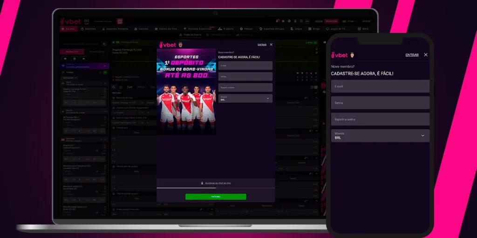Click search magnifier beside the Tudo tab
The width and height of the screenshot is (477, 238).
[114, 87]
